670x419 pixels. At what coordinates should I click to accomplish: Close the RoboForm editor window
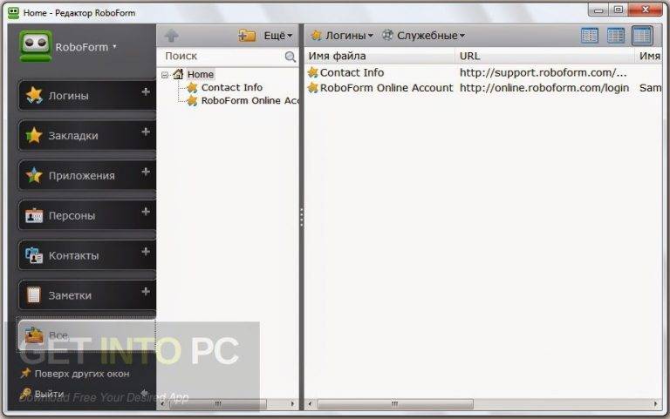(646, 10)
